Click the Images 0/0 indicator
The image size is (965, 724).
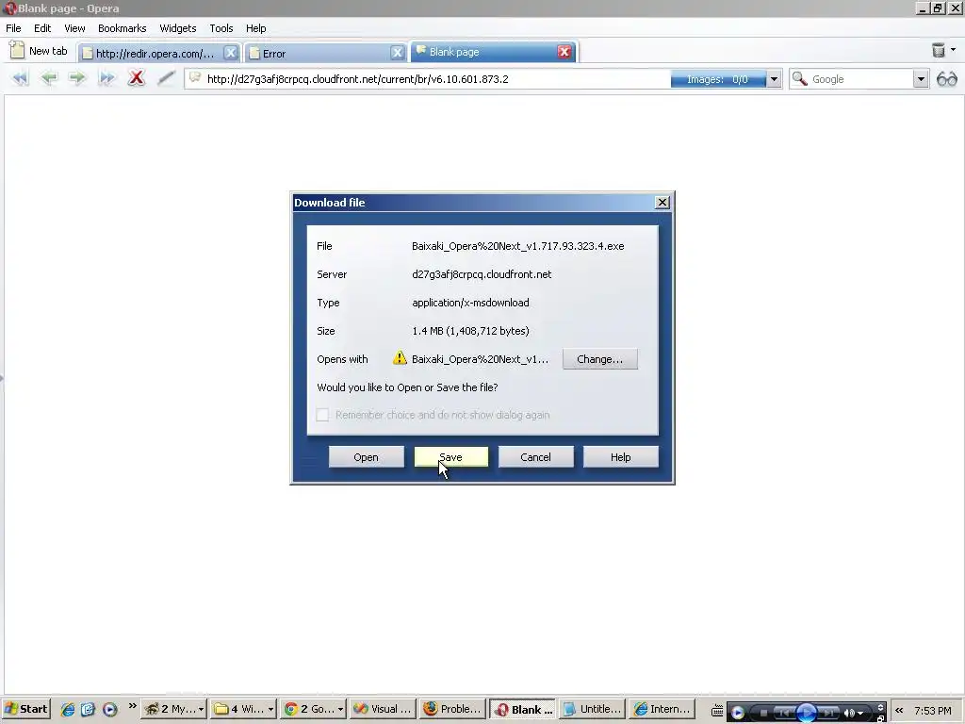tap(717, 79)
